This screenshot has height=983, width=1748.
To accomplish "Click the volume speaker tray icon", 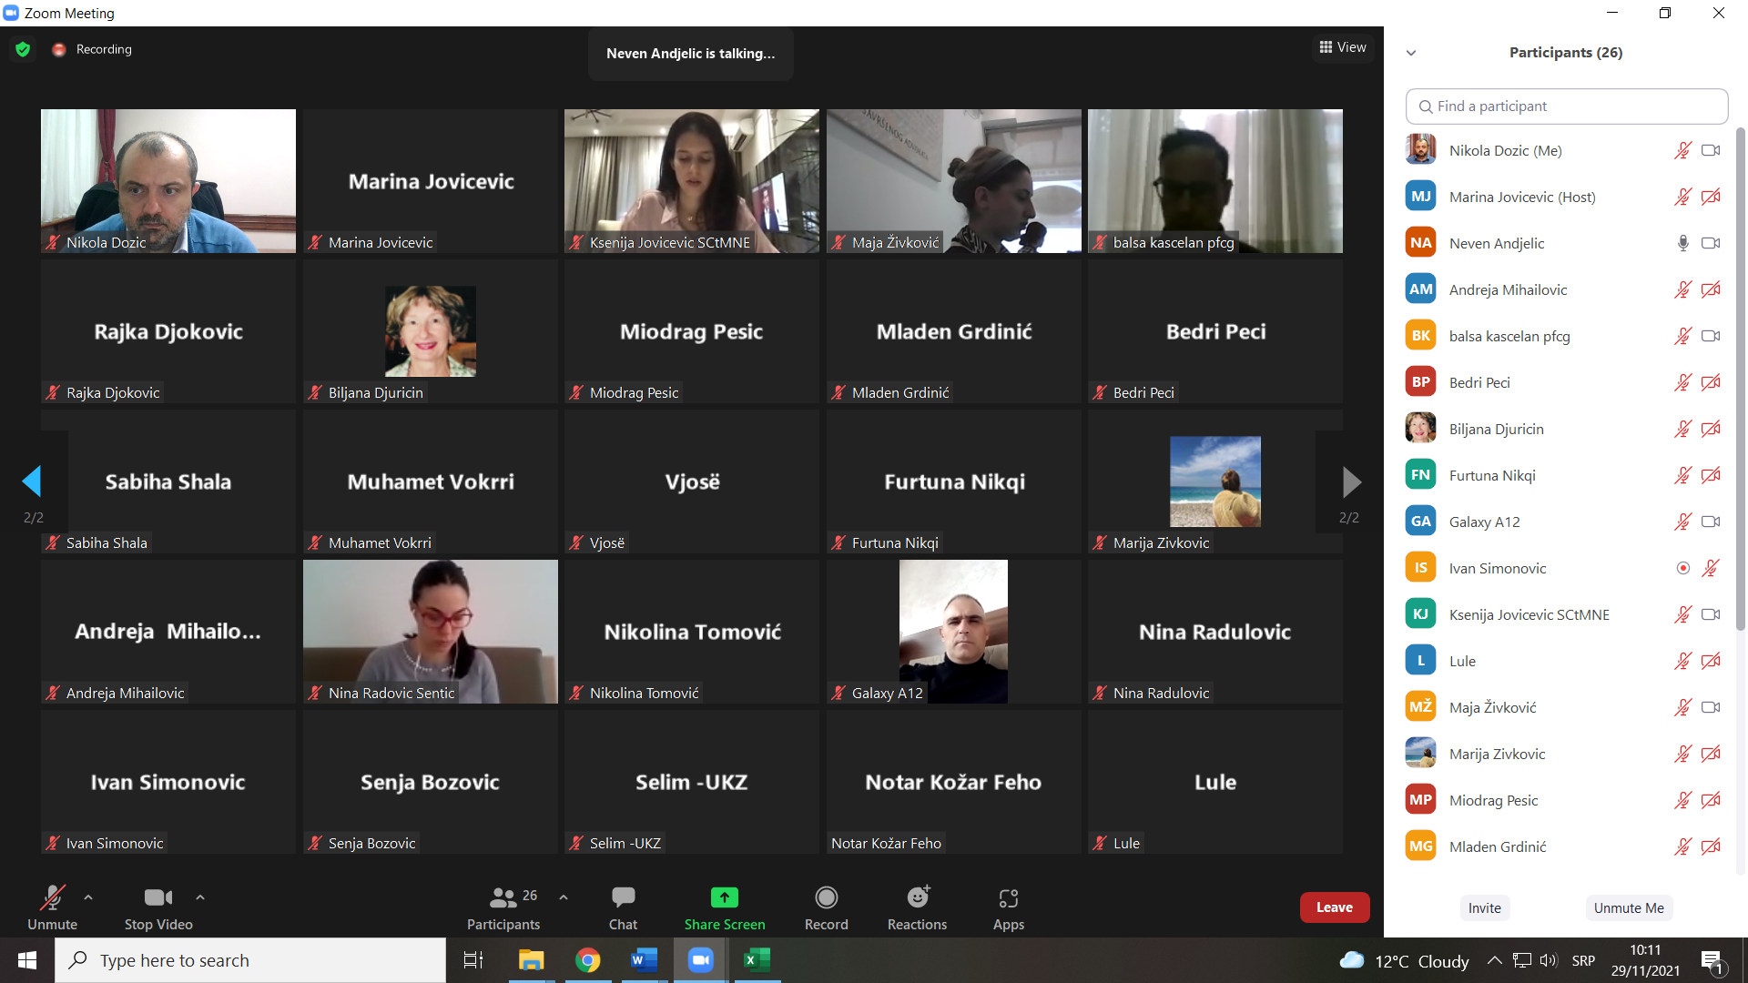I will (x=1549, y=960).
